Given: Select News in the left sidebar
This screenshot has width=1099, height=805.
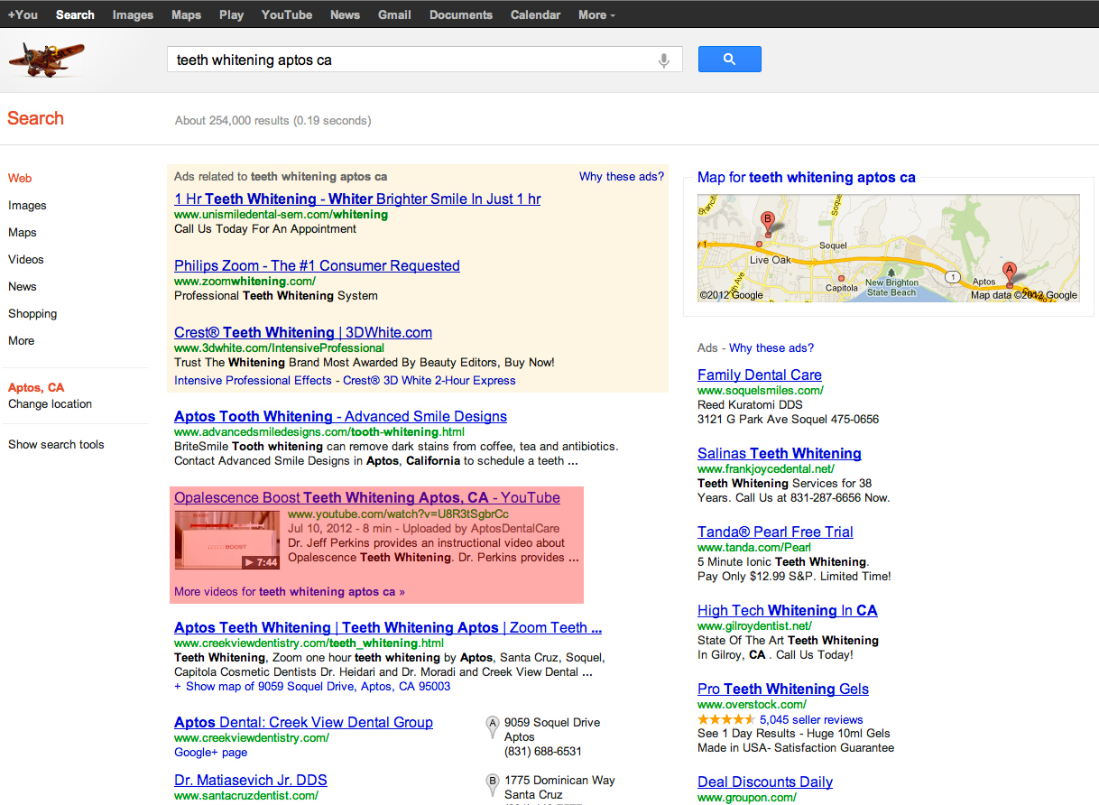Looking at the screenshot, I should click(x=23, y=287).
